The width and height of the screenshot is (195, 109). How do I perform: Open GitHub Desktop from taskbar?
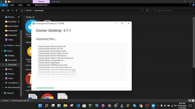click(x=103, y=106)
